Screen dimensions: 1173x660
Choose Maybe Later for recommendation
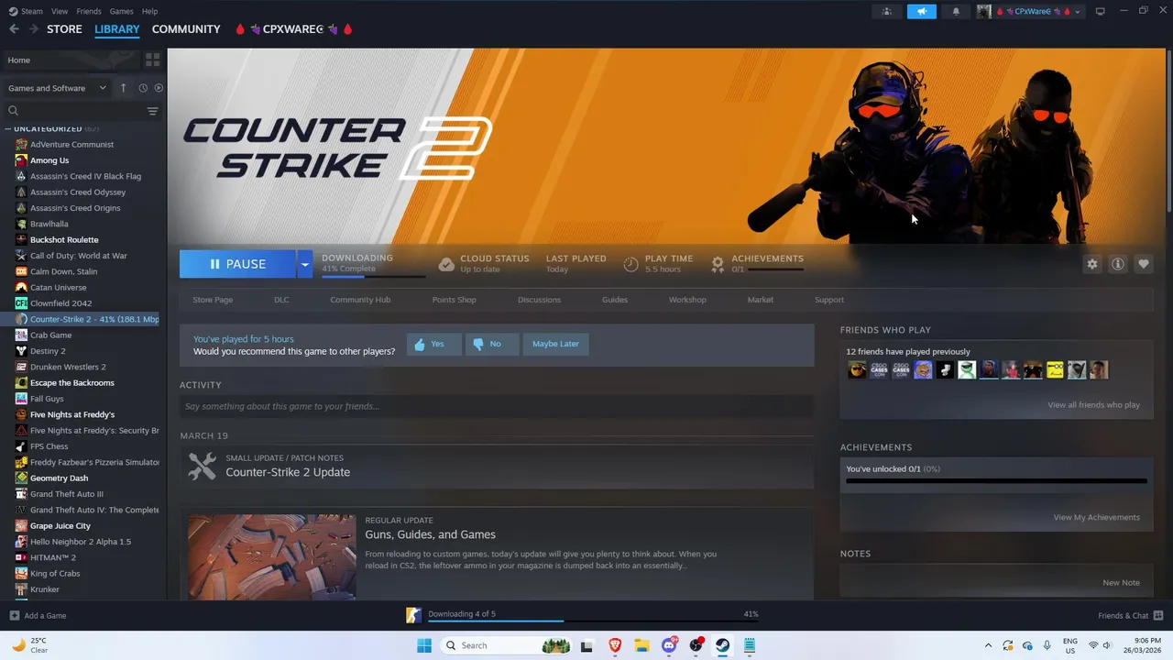555,344
